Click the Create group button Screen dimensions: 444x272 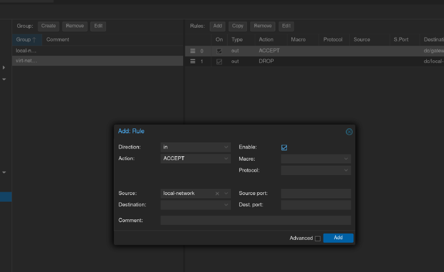pos(48,26)
